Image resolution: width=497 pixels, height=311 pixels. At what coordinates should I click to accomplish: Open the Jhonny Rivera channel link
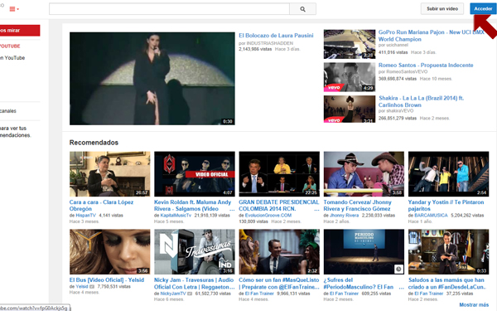tap(345, 215)
